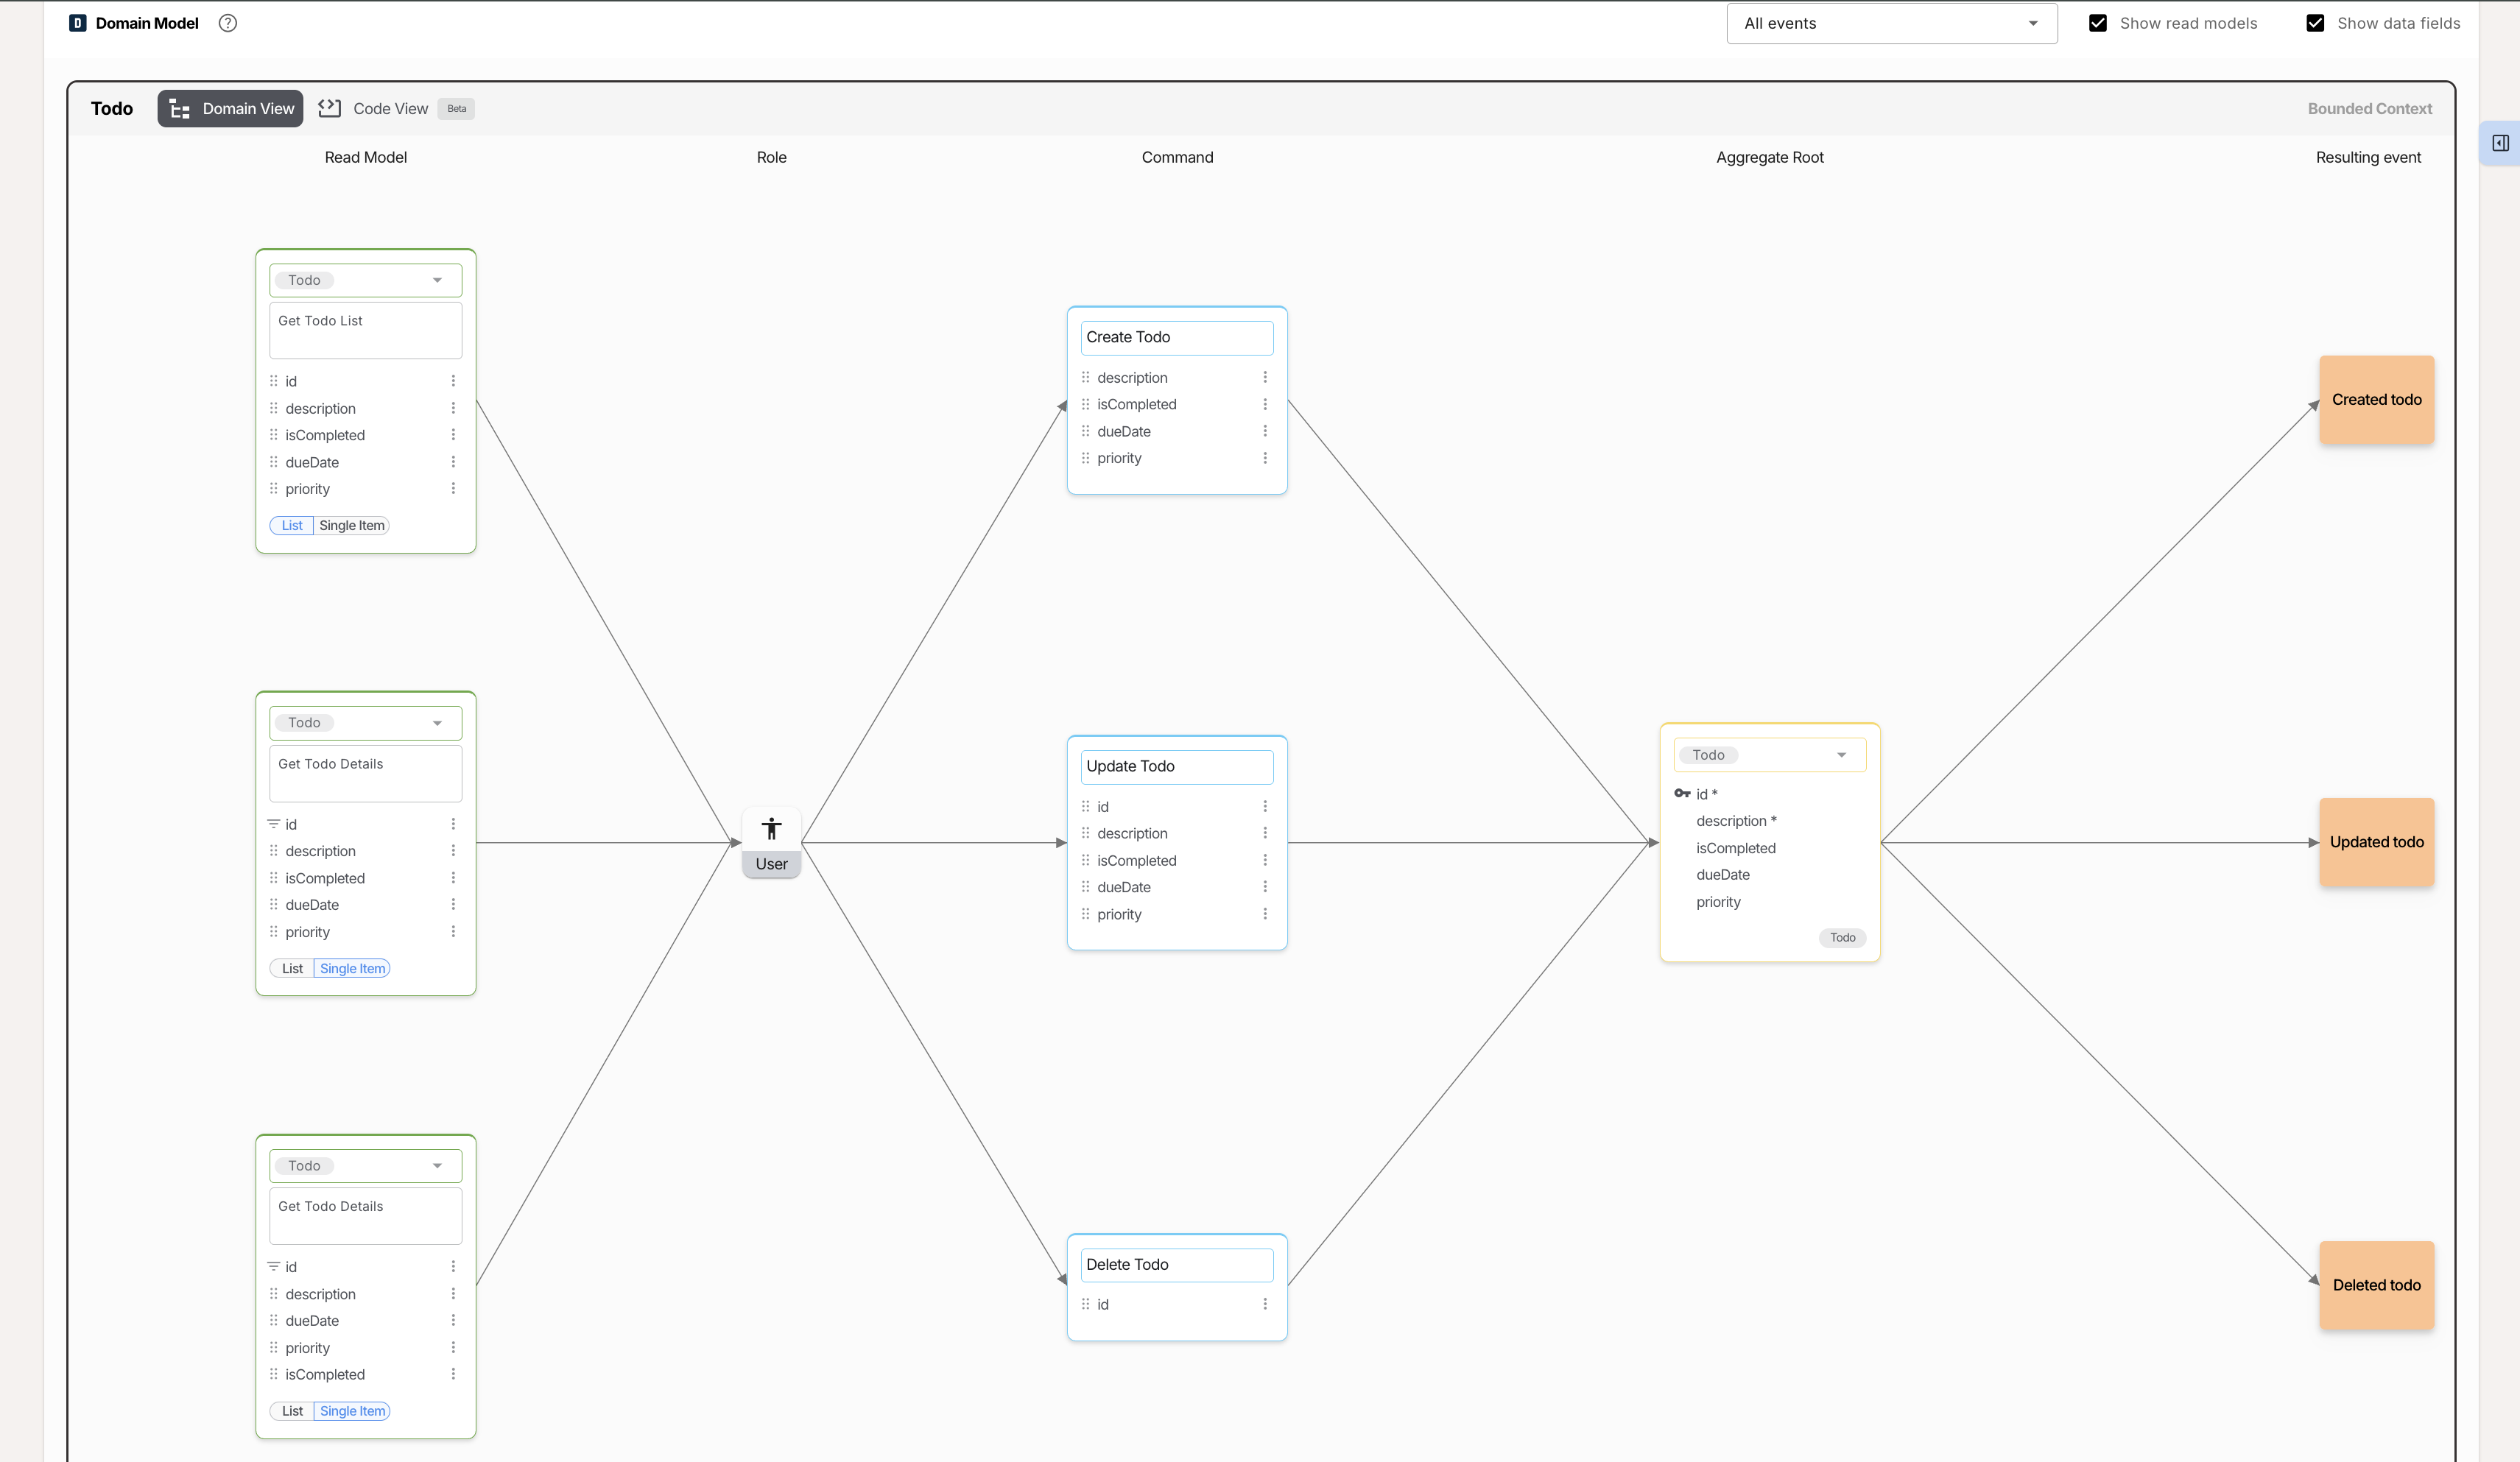
Task: Open three-dot menu for Delete Todo id field
Action: [1265, 1304]
